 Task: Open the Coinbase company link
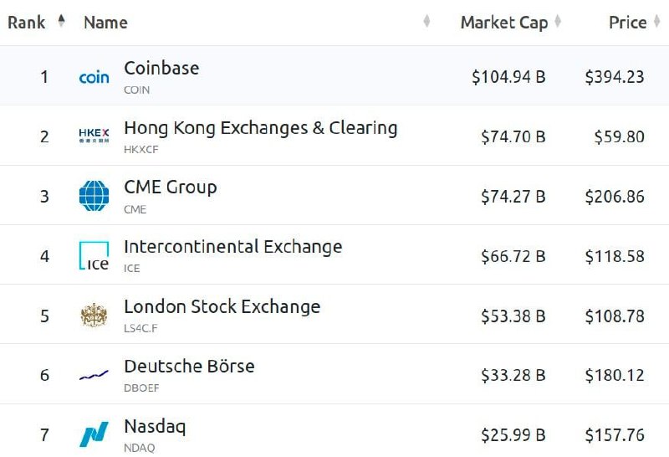(x=161, y=68)
